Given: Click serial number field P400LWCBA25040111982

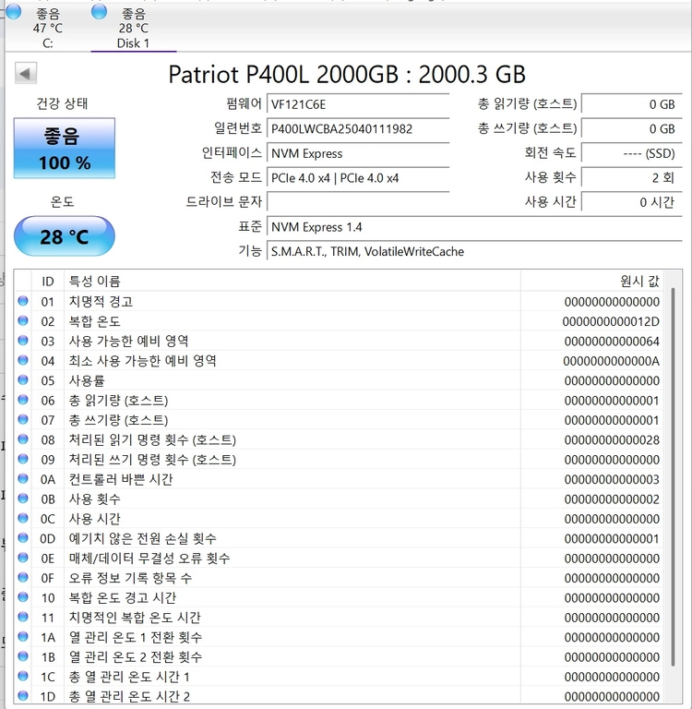Looking at the screenshot, I should click(x=358, y=129).
